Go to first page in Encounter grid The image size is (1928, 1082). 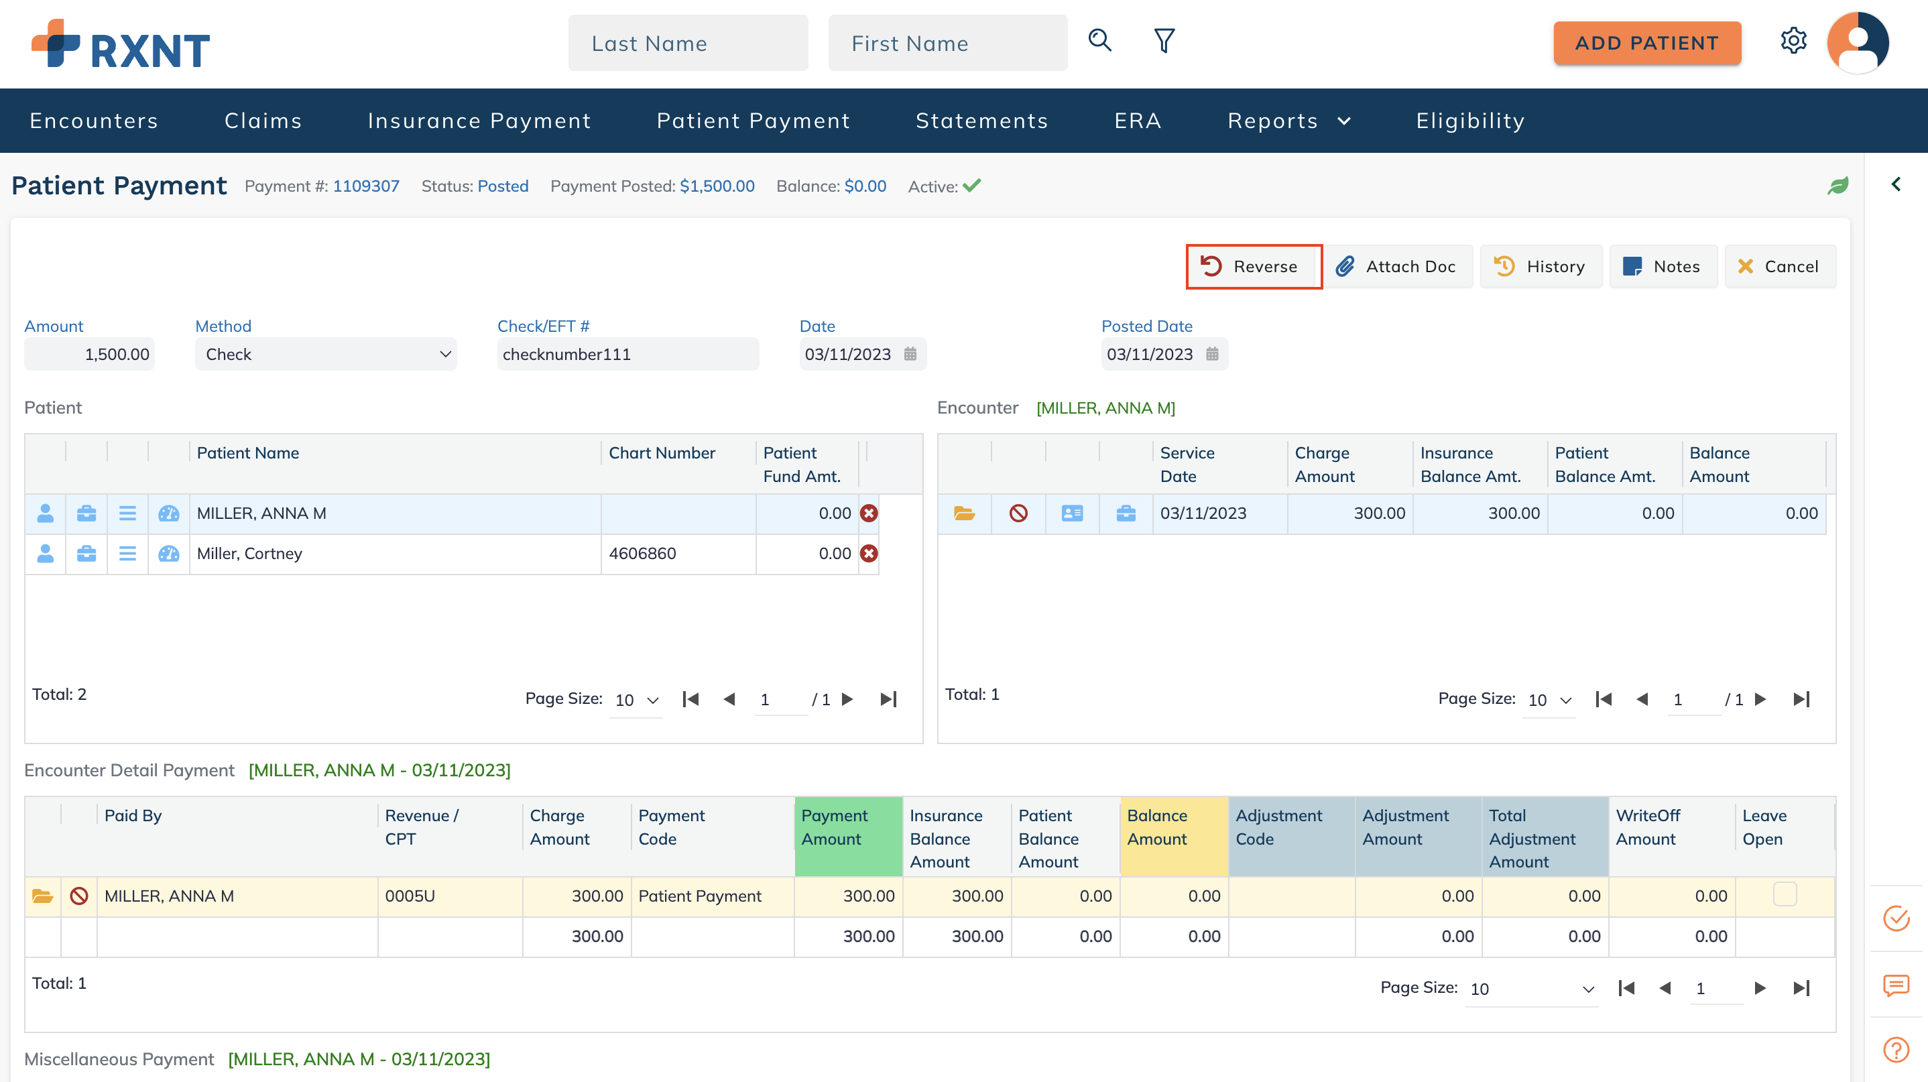(x=1603, y=699)
